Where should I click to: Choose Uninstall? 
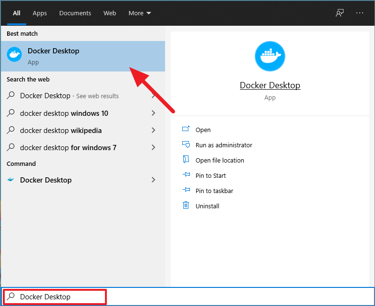(208, 206)
